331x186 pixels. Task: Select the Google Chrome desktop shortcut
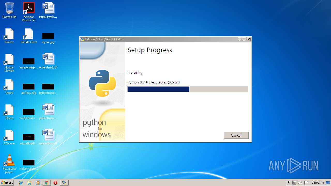tap(9, 63)
